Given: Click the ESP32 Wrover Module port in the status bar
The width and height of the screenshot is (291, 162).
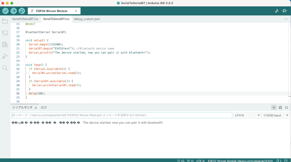Looking at the screenshot, I should click(241, 161).
